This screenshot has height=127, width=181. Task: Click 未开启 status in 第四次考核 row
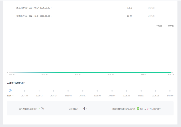click(151, 16)
